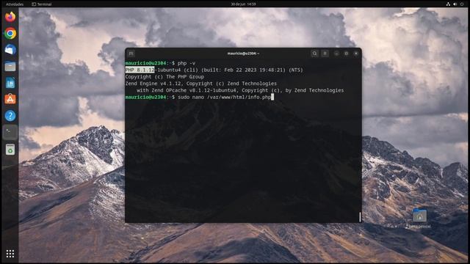Launch Google Chrome from the dock
This screenshot has width=470, height=264.
pos(10,34)
